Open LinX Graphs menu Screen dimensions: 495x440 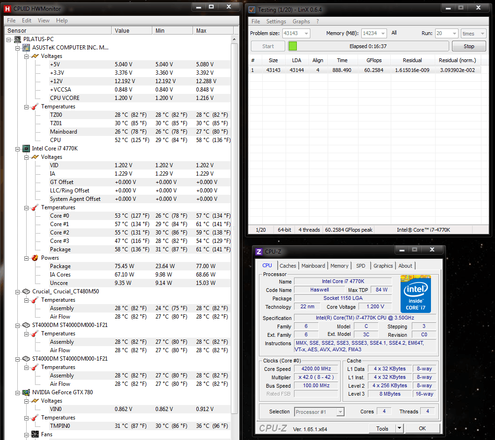[301, 21]
